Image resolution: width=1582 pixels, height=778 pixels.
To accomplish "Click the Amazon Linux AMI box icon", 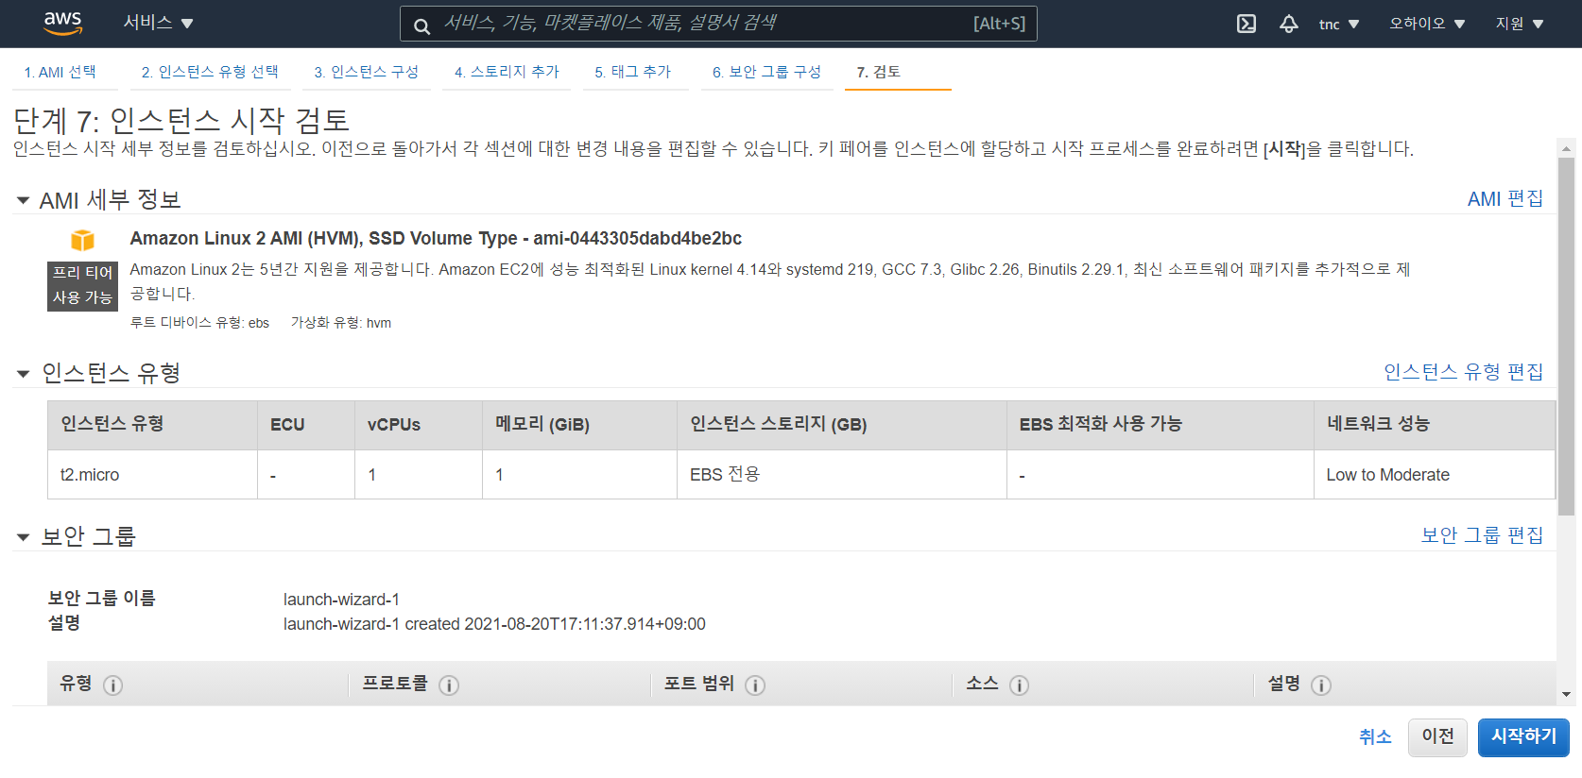I will (83, 240).
